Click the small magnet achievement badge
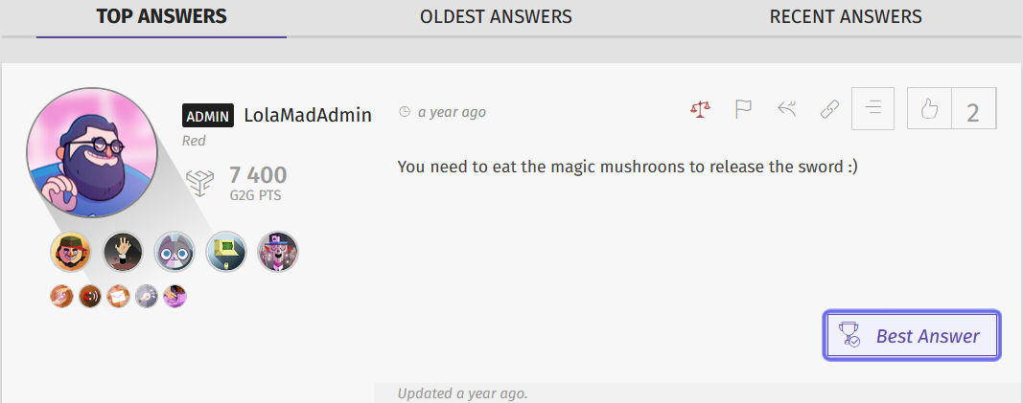This screenshot has height=403, width=1023. [90, 297]
